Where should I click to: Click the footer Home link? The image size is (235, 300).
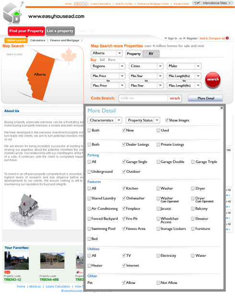click(21, 287)
